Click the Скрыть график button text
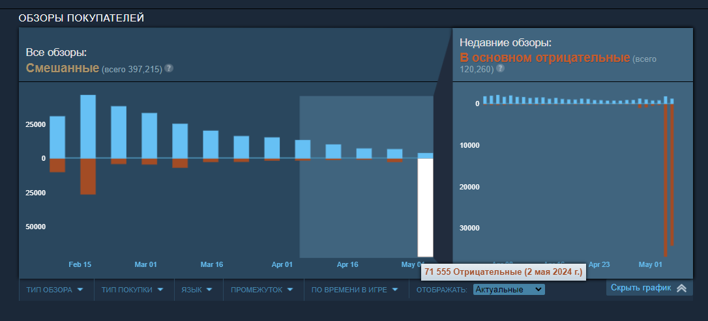 pos(642,288)
